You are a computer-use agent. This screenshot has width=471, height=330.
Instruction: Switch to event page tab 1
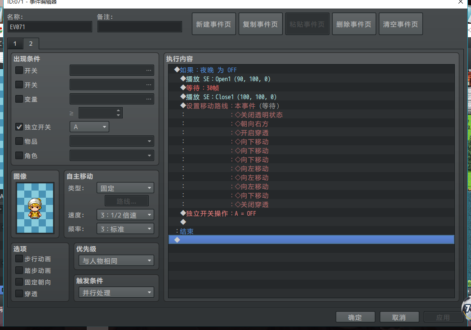pyautogui.click(x=15, y=44)
